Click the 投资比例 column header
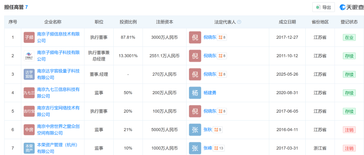Screen dimensions: 364x155 click(128, 22)
